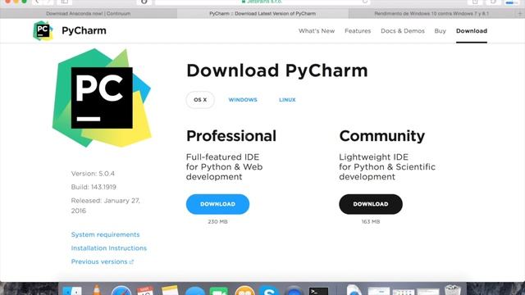Select the PyCharm Download Latest Version tab
The width and height of the screenshot is (525, 295).
point(262,13)
